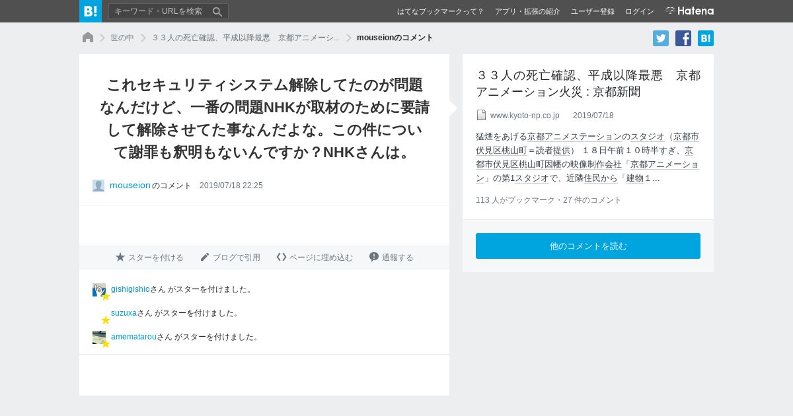Viewport: 793px width, 416px height.
Task: Click the yellow star beside suzuxa
Action: (105, 320)
